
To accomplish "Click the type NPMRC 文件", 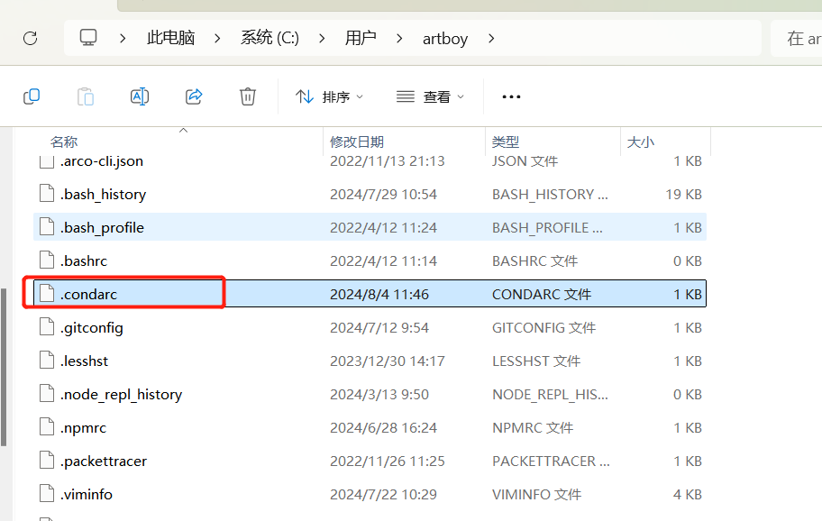I will pyautogui.click(x=533, y=427).
